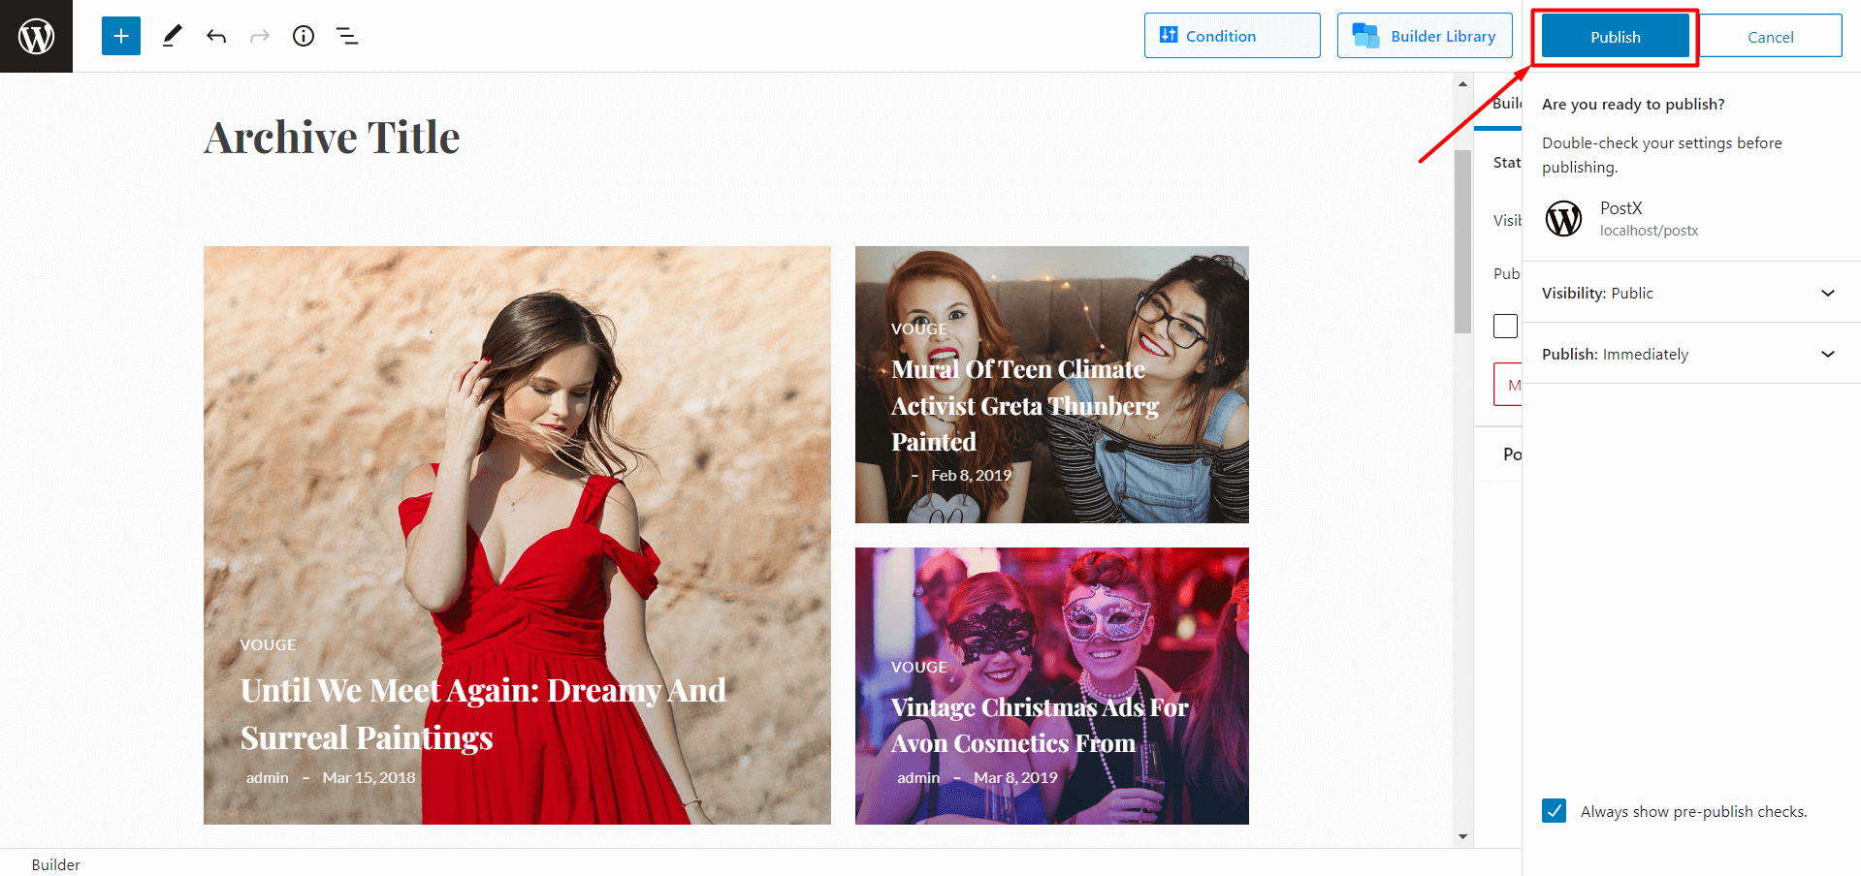1861x876 pixels.
Task: Uncheck Always show pre-publish checks
Action: [x=1554, y=811]
